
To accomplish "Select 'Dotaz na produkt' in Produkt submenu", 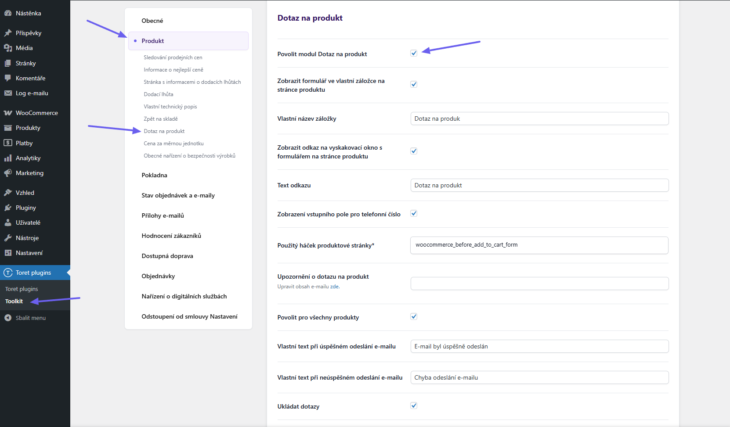I will coord(165,131).
